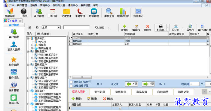Open dropdown arrow beside 打印F6
The height and width of the screenshot is (111, 211).
(168, 28)
